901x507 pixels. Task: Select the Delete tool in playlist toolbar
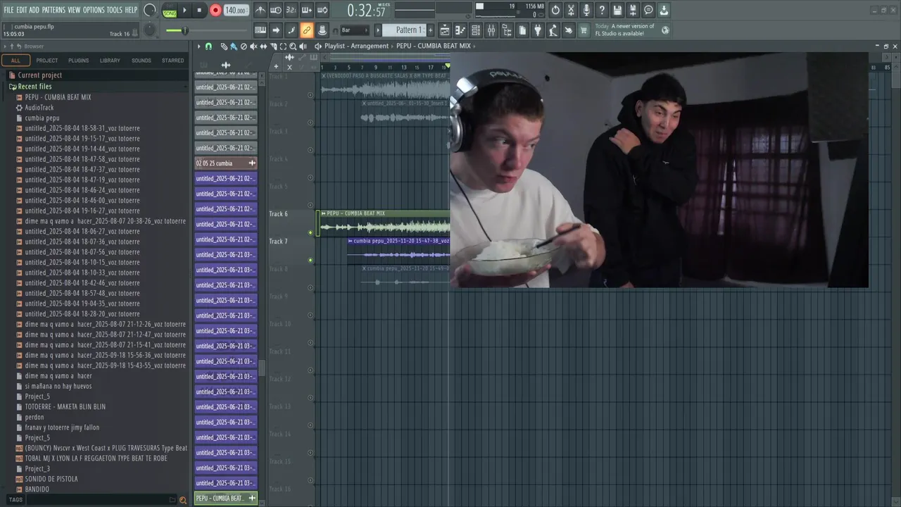pyautogui.click(x=244, y=46)
